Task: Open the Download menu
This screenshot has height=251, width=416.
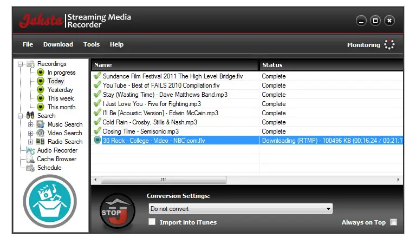Action: tap(58, 44)
